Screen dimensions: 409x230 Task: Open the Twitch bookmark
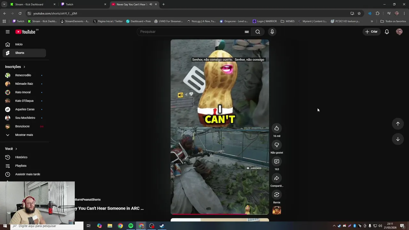coord(18,21)
